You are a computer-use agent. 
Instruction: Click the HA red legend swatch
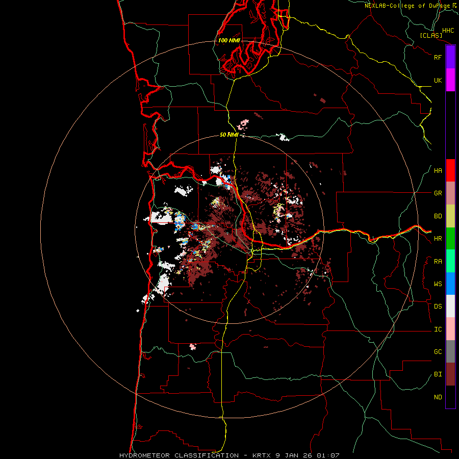450,170
